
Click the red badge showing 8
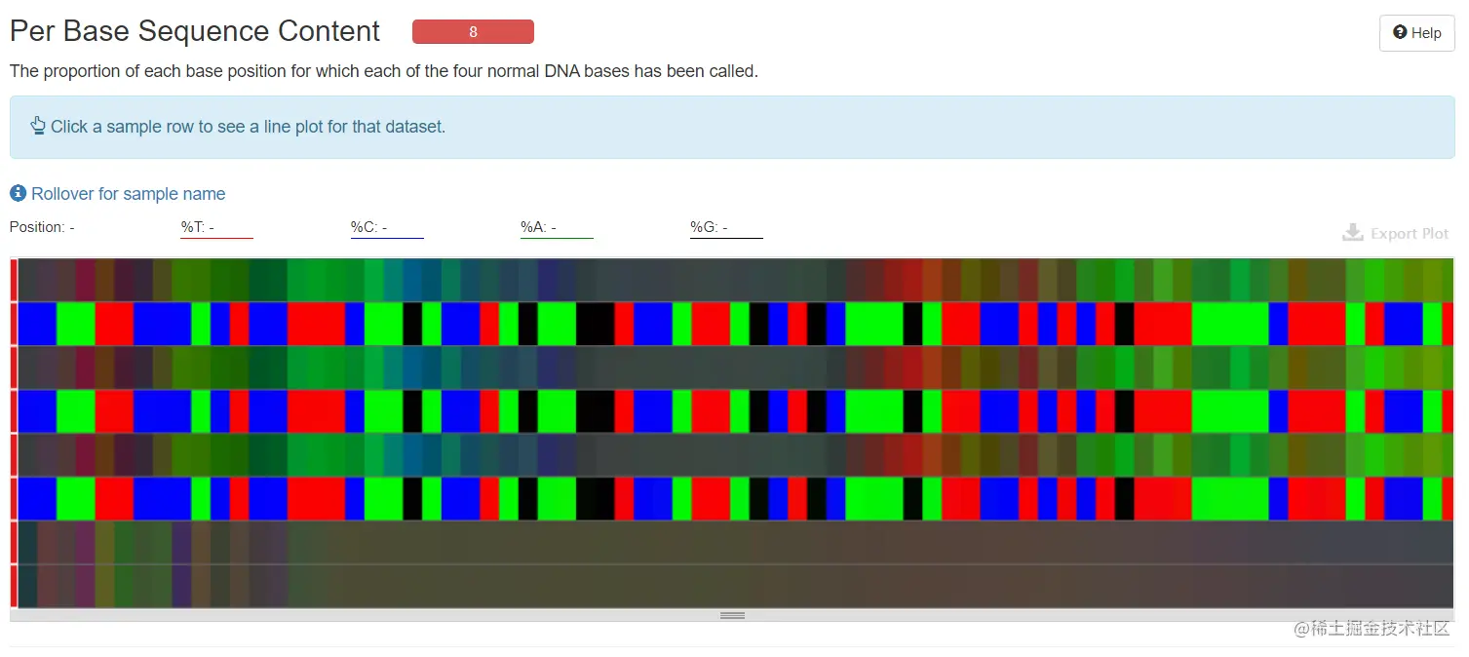pos(473,32)
